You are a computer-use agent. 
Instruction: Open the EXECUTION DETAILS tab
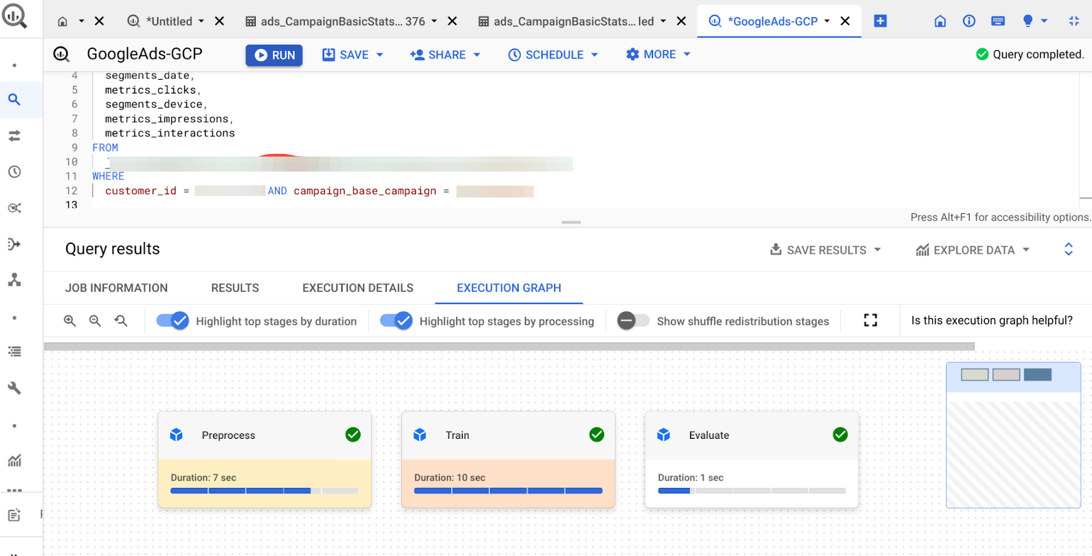coord(358,288)
